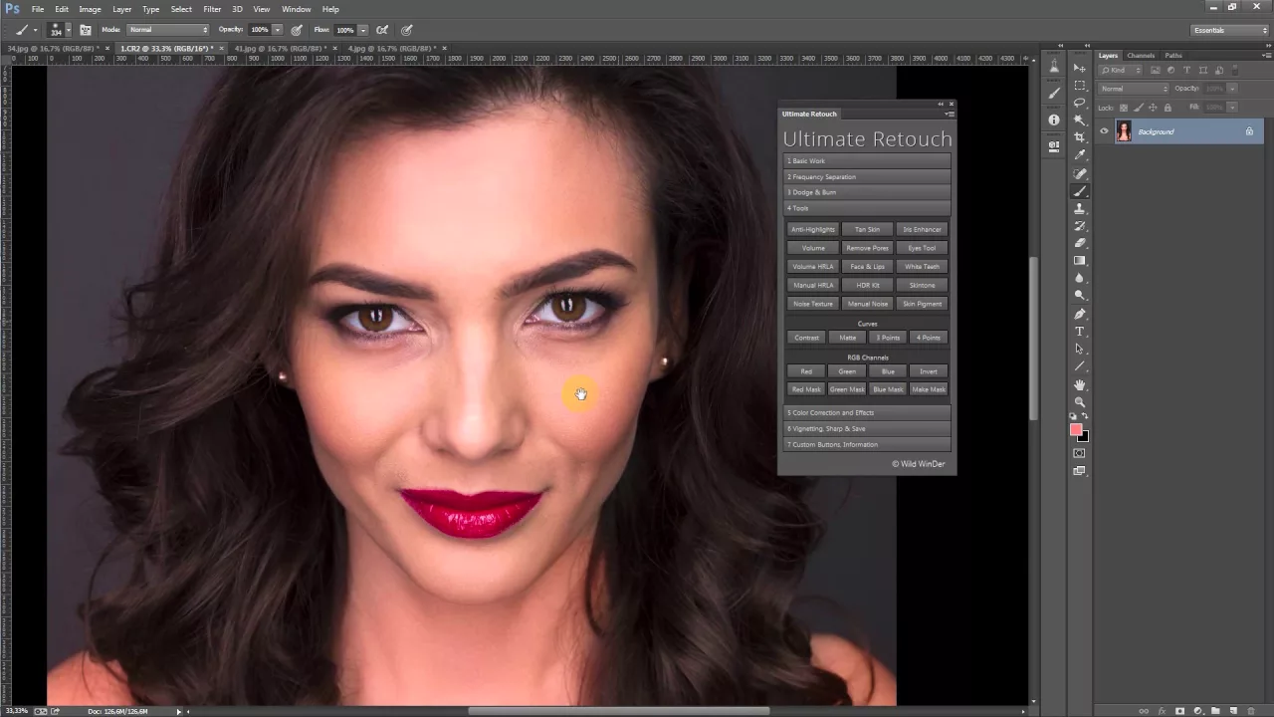Open the Essentials workspace dropdown
This screenshot has width=1274, height=717.
[1230, 30]
